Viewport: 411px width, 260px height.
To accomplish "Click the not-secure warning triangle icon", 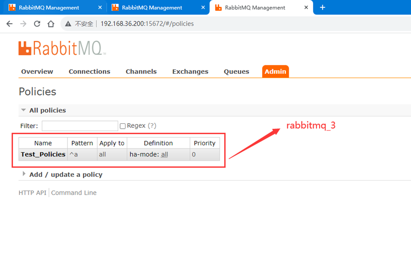I will pyautogui.click(x=68, y=24).
